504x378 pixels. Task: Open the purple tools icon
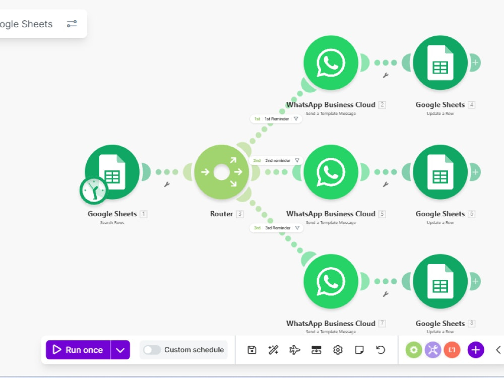coord(433,350)
